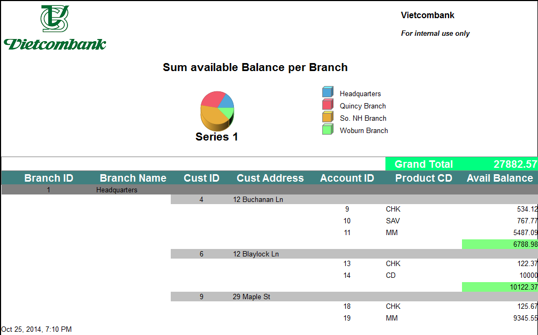The height and width of the screenshot is (335, 538).
Task: Click the Account ID column header
Action: pyautogui.click(x=347, y=178)
